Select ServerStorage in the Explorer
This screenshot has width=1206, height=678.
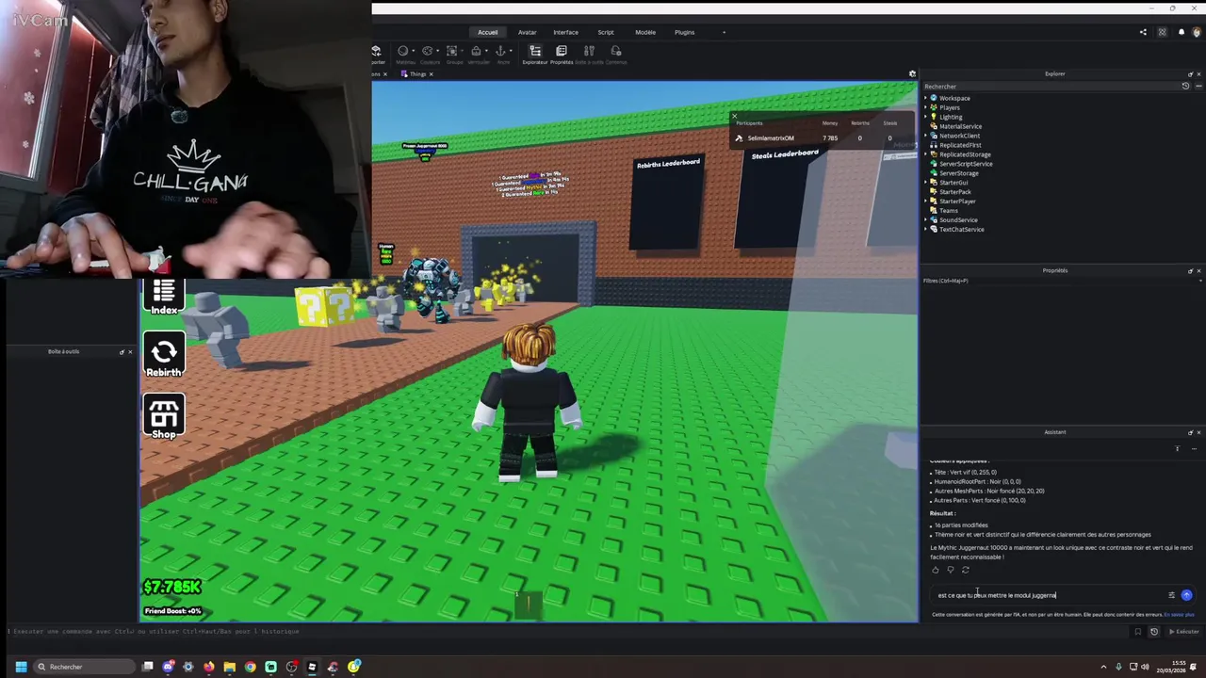pyautogui.click(x=958, y=173)
